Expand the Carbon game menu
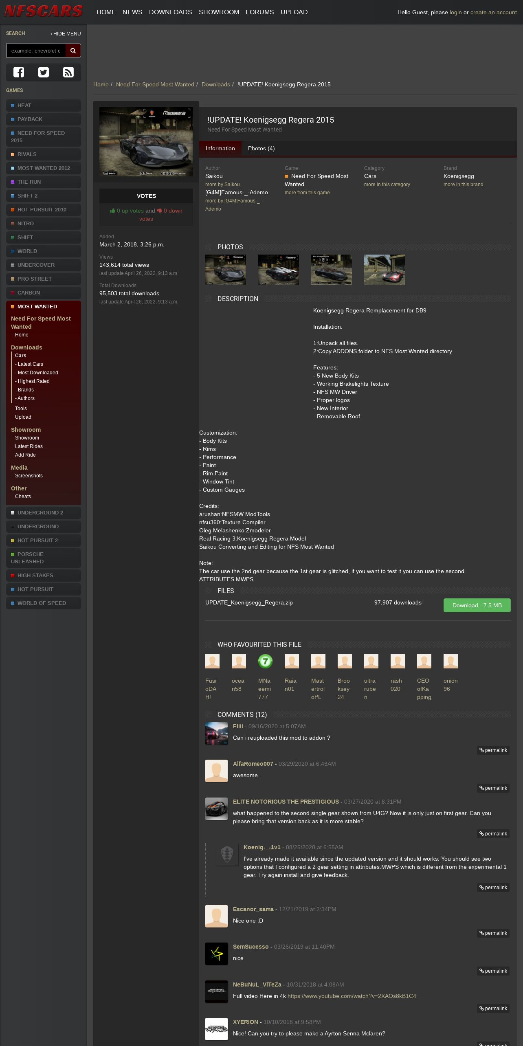 point(44,293)
